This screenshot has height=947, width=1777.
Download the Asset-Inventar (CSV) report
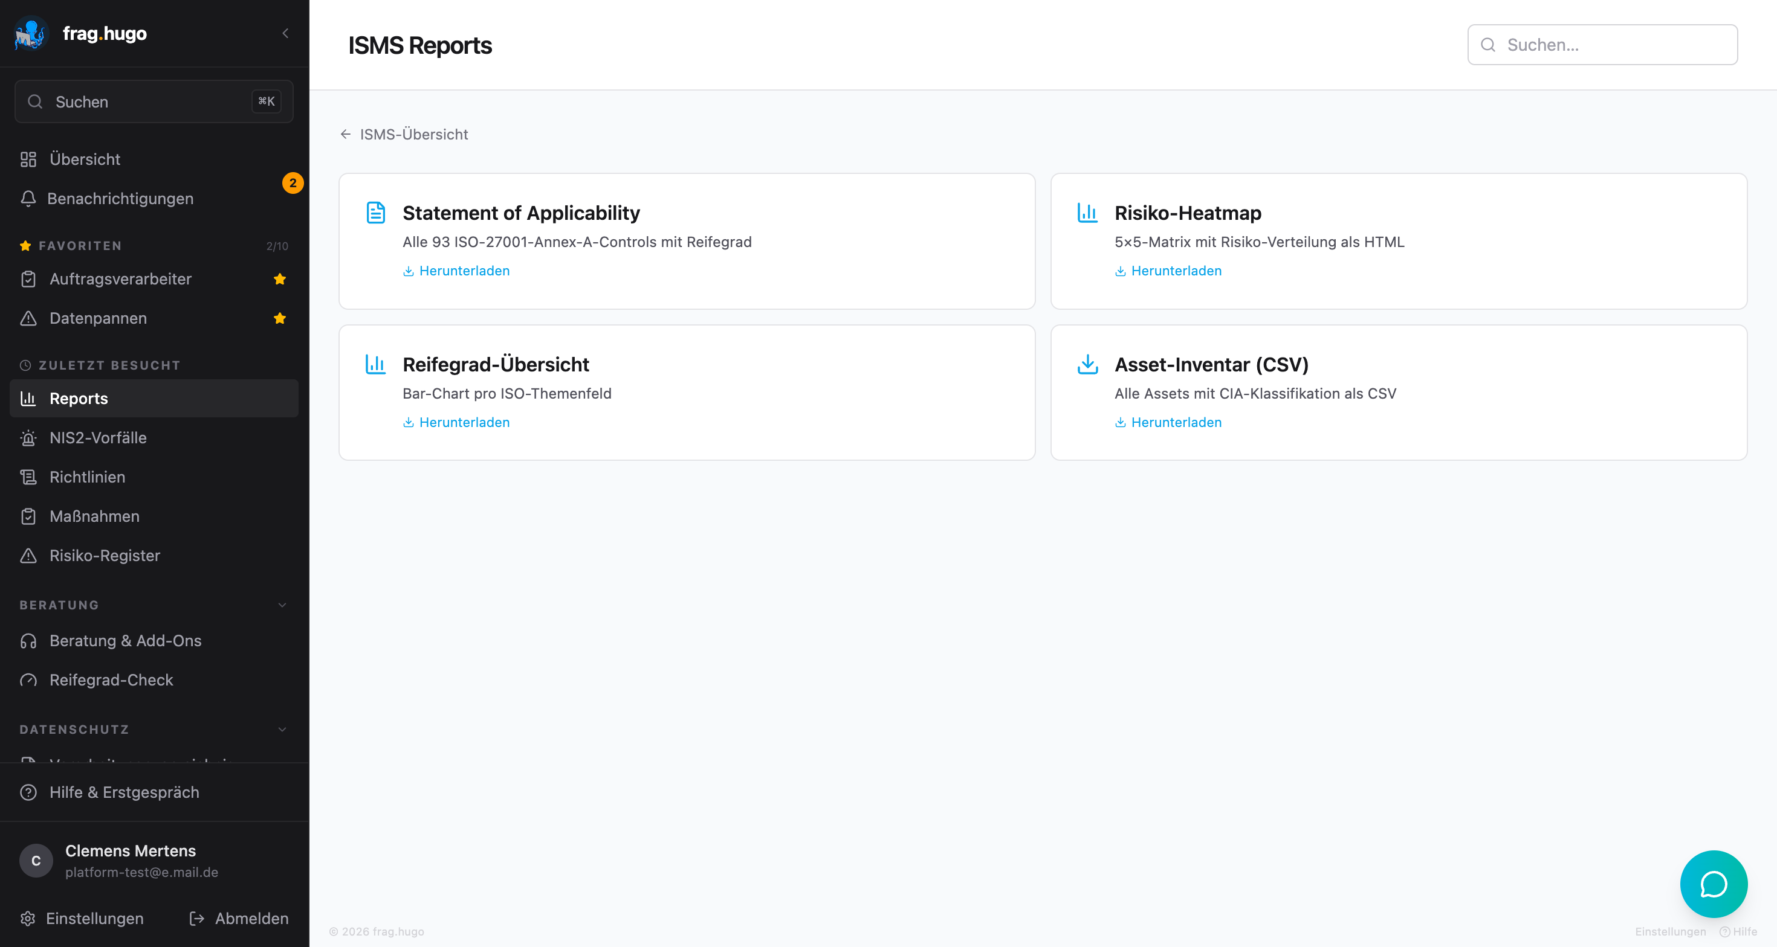[x=1168, y=423]
